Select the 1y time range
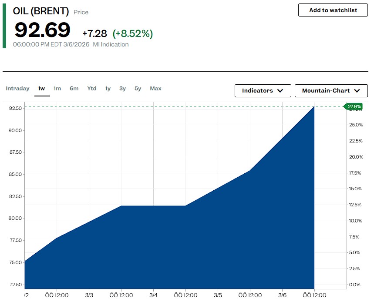The height and width of the screenshot is (308, 374). 108,89
